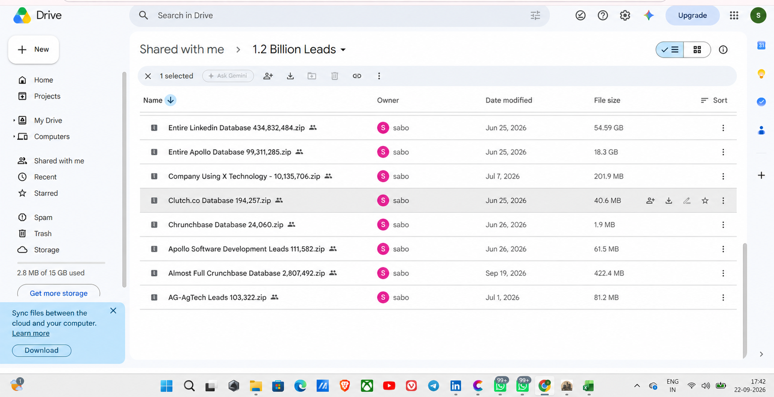
Task: Open Projects in the sidebar
Action: pyautogui.click(x=47, y=96)
